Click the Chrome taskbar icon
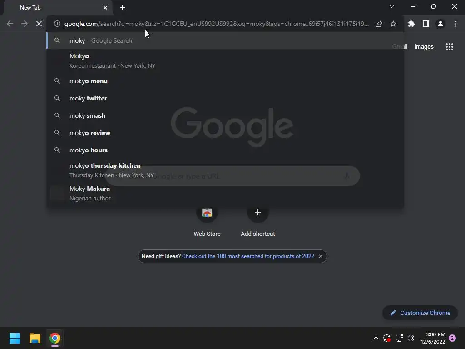This screenshot has height=349, width=465. [54, 338]
